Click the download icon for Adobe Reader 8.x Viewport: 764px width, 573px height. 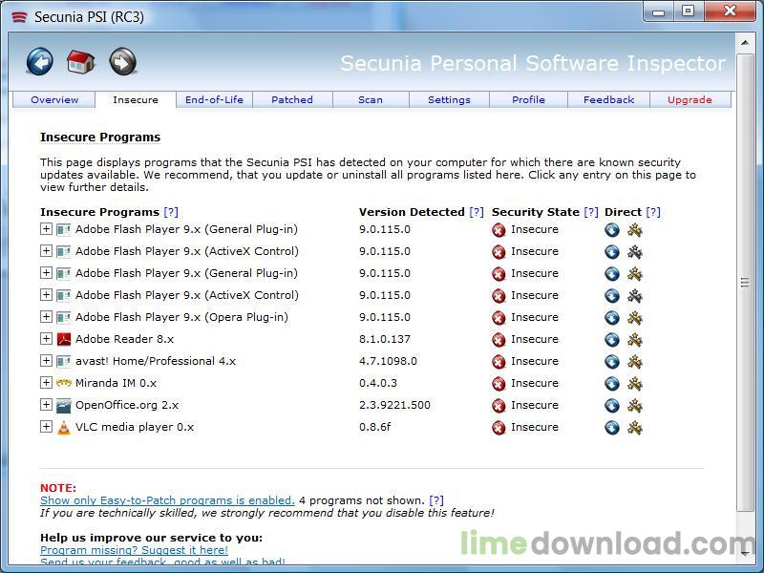click(x=612, y=339)
